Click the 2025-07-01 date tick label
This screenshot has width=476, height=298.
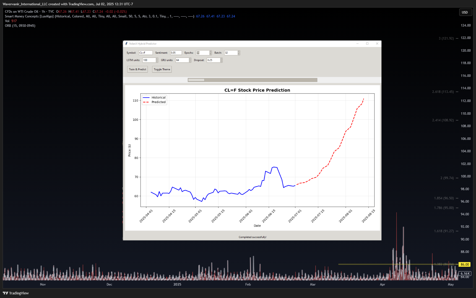click(295, 216)
